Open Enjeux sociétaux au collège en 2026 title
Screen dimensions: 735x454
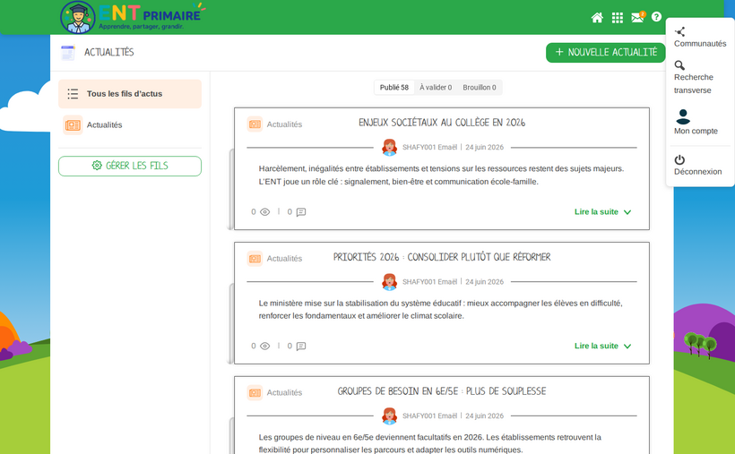442,123
